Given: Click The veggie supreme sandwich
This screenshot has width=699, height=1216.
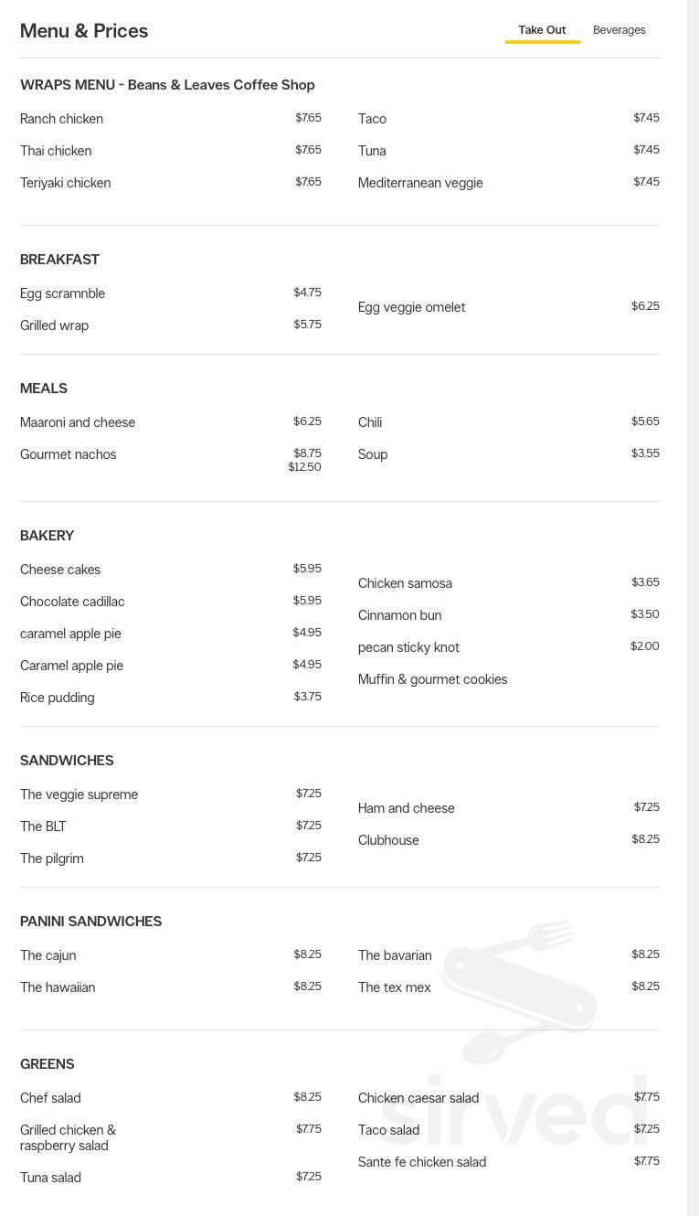Looking at the screenshot, I should (x=79, y=795).
